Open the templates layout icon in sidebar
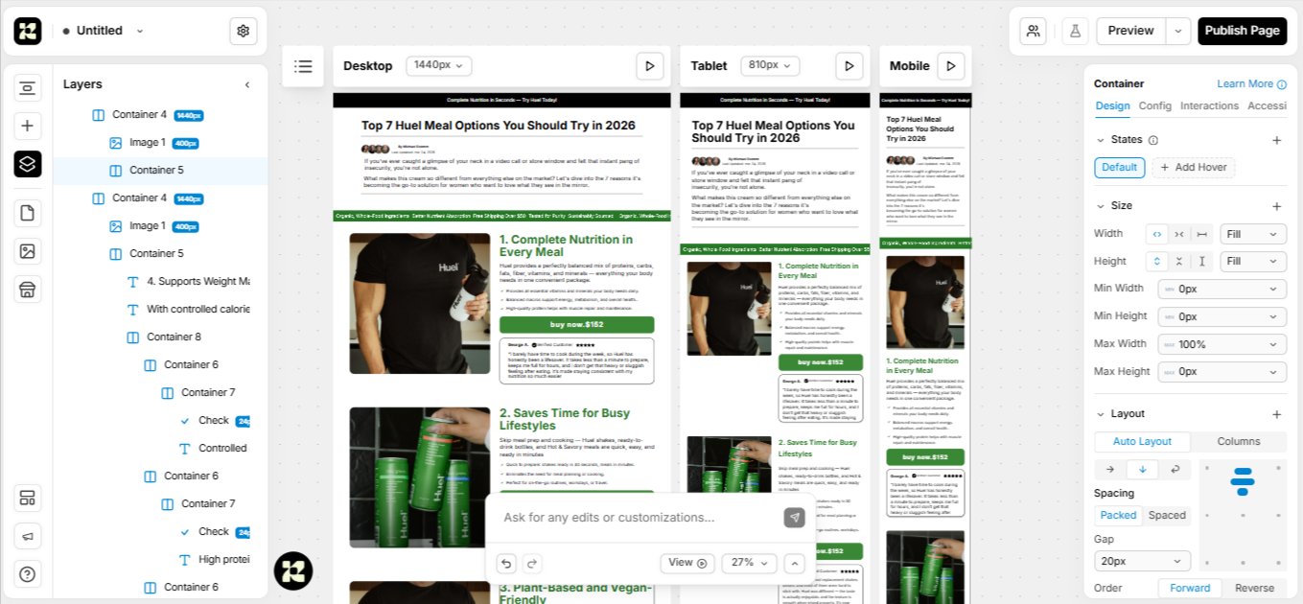 point(28,498)
